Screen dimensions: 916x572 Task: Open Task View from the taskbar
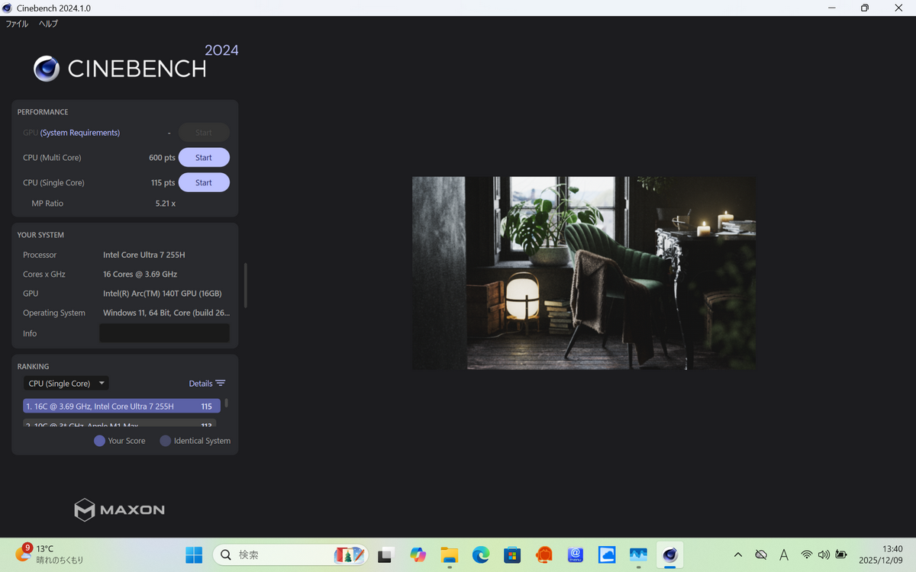point(386,555)
